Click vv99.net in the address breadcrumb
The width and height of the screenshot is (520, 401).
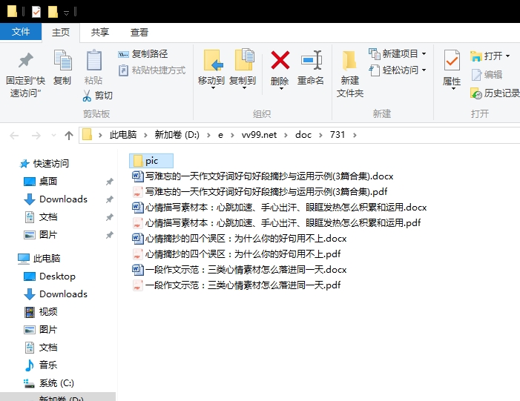[259, 135]
